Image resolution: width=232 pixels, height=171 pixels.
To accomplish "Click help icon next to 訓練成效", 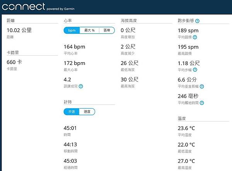I will [81, 86].
